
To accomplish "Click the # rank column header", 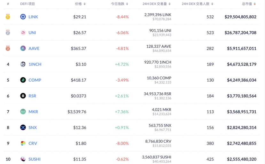I will [x=8, y=4].
